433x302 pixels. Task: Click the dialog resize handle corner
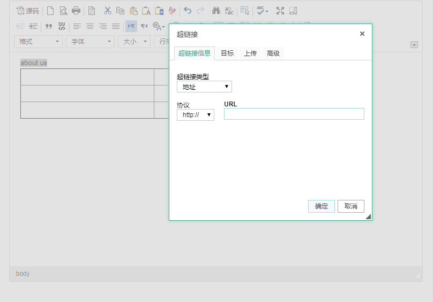pos(368,216)
